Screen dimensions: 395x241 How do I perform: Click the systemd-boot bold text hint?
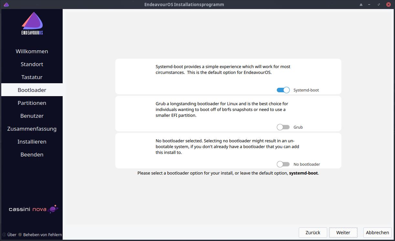303,173
